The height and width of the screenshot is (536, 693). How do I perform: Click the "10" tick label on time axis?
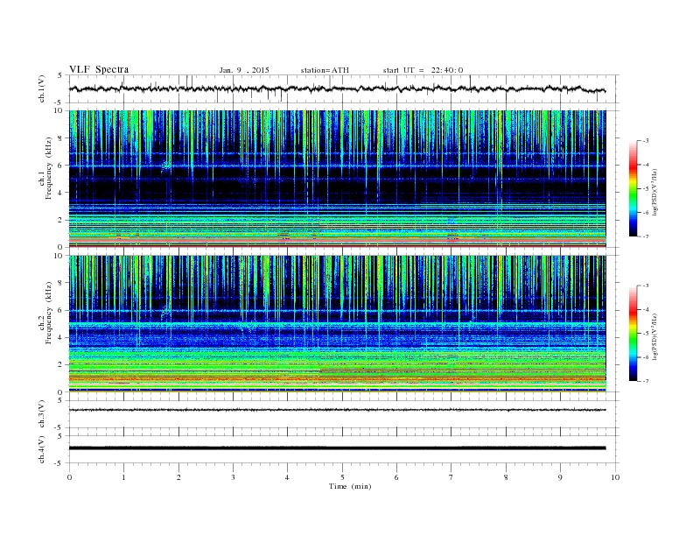tap(615, 477)
